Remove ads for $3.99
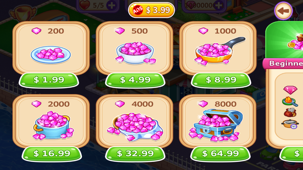 point(152,10)
